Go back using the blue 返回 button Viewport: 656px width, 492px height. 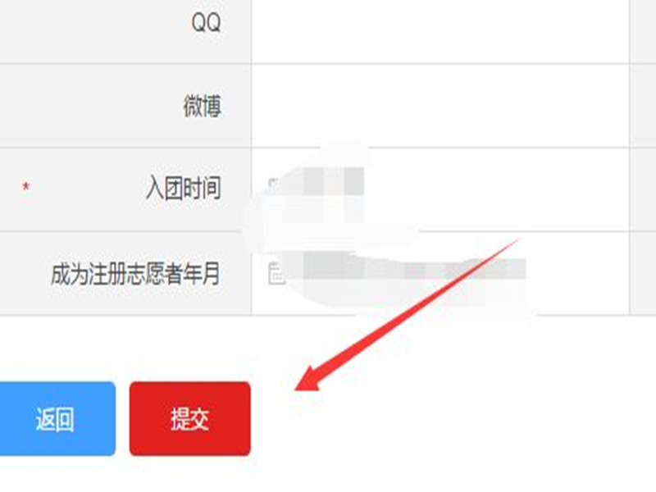[x=56, y=418]
